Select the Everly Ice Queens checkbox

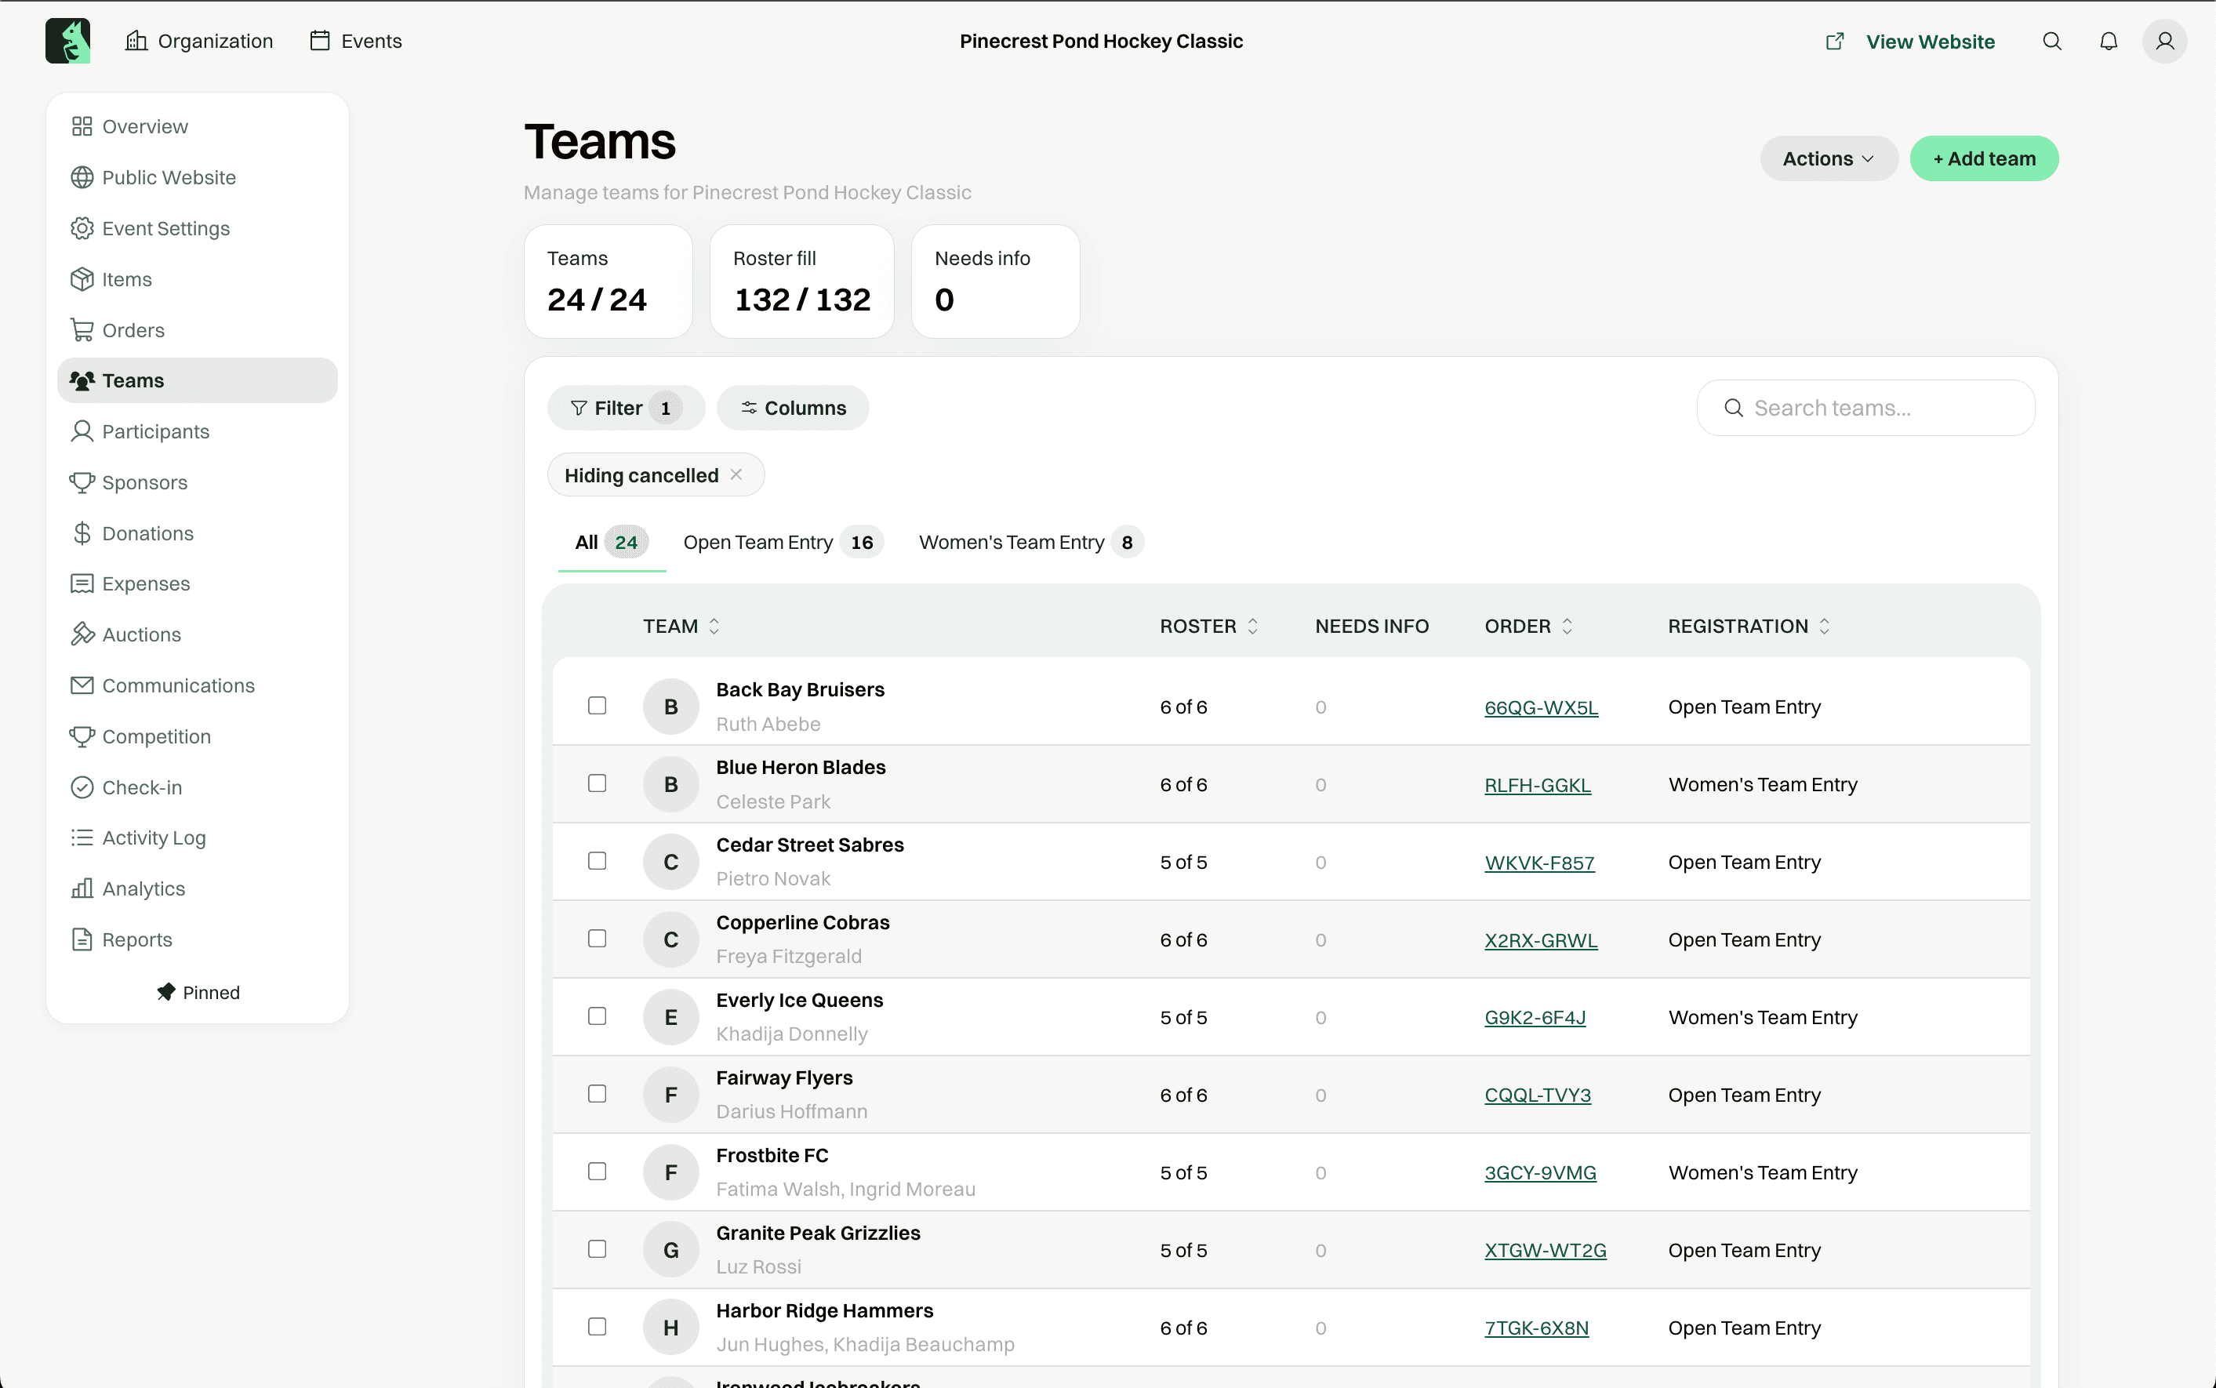pos(598,1016)
